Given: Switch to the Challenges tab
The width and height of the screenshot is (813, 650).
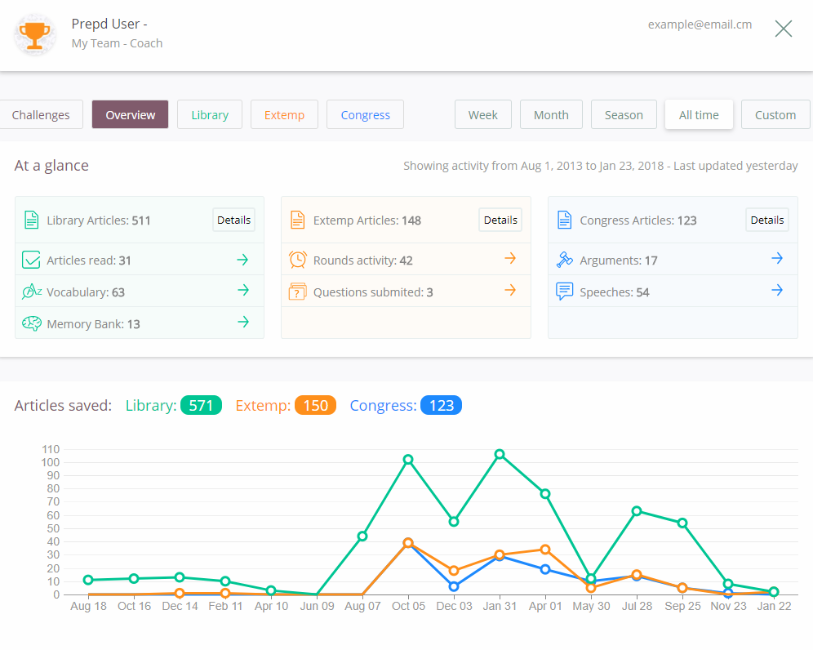Looking at the screenshot, I should [41, 114].
